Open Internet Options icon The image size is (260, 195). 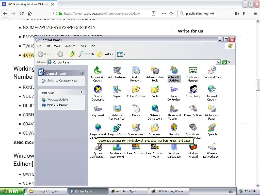coord(212,93)
